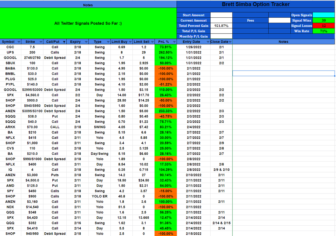
Task: Select the $14,540 strike cell
Action: 32,207
